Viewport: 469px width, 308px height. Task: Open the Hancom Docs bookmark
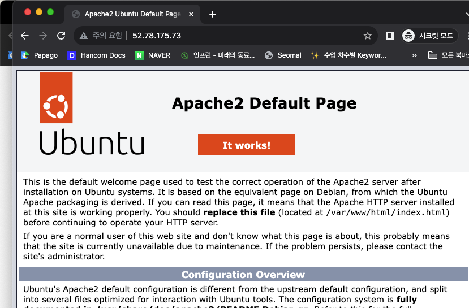(97, 55)
